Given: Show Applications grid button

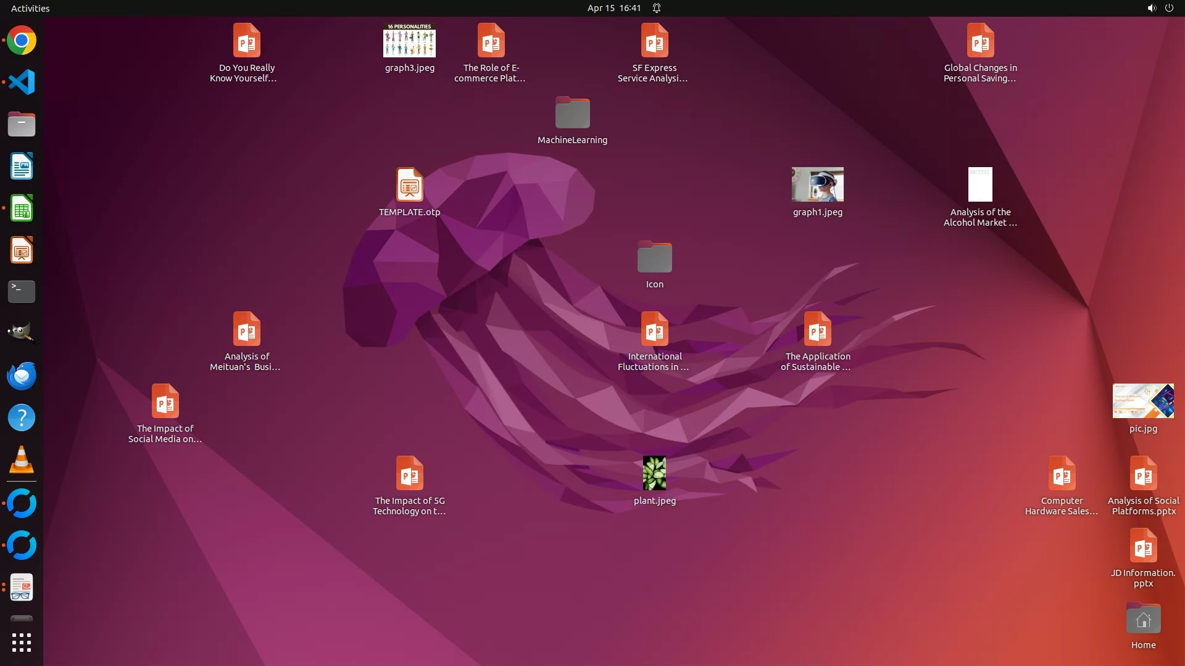Looking at the screenshot, I should coord(22,643).
